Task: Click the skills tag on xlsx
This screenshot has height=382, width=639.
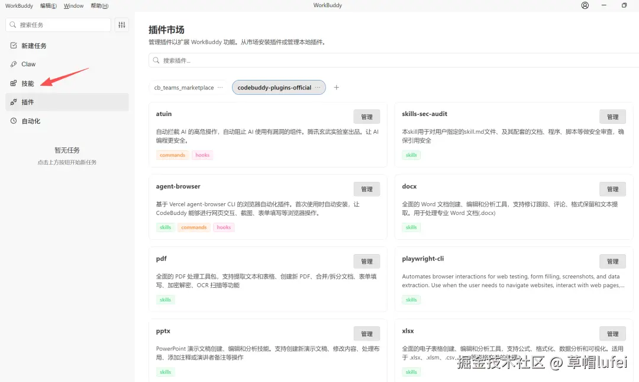Action: click(x=411, y=372)
